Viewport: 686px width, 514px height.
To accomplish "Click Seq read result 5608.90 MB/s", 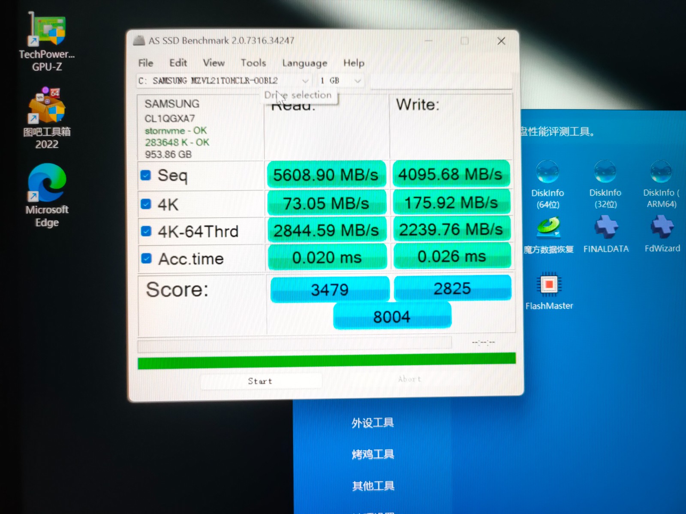I will pyautogui.click(x=326, y=175).
